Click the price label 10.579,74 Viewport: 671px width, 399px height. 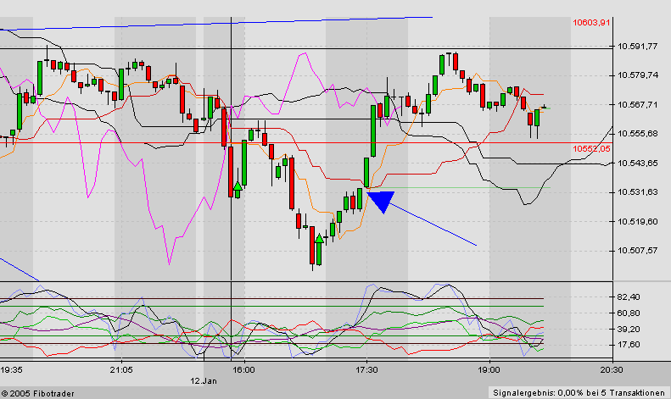(x=638, y=75)
